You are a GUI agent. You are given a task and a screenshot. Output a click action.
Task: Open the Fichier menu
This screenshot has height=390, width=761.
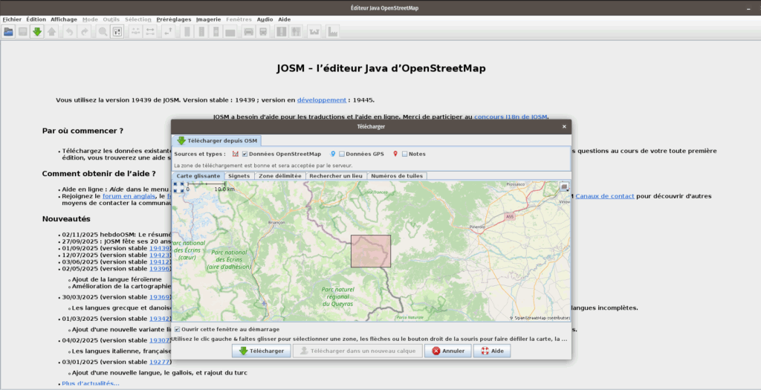pos(12,19)
